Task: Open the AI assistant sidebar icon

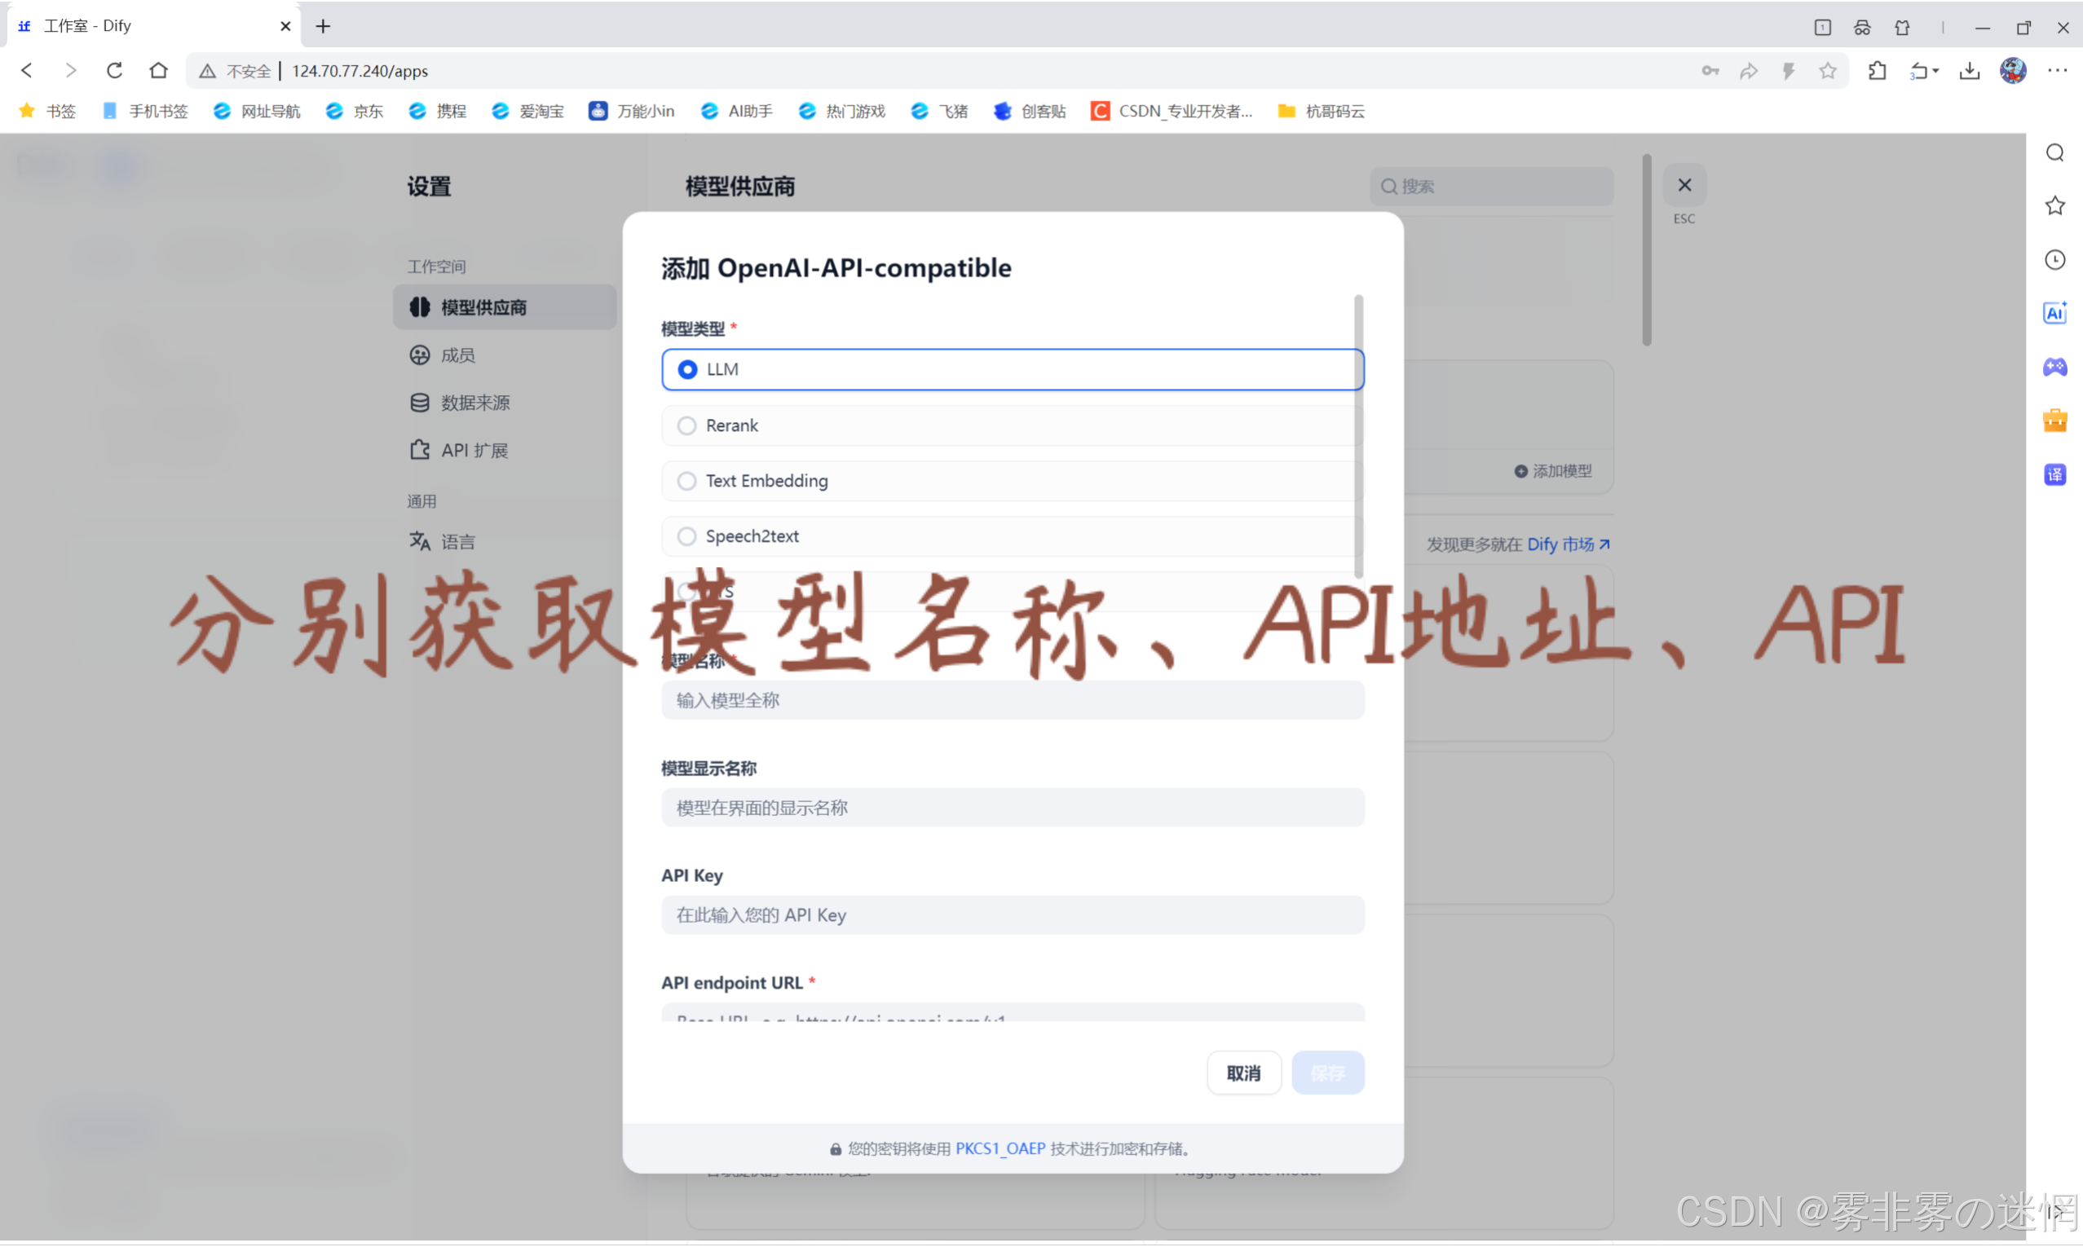Action: coord(2054,314)
